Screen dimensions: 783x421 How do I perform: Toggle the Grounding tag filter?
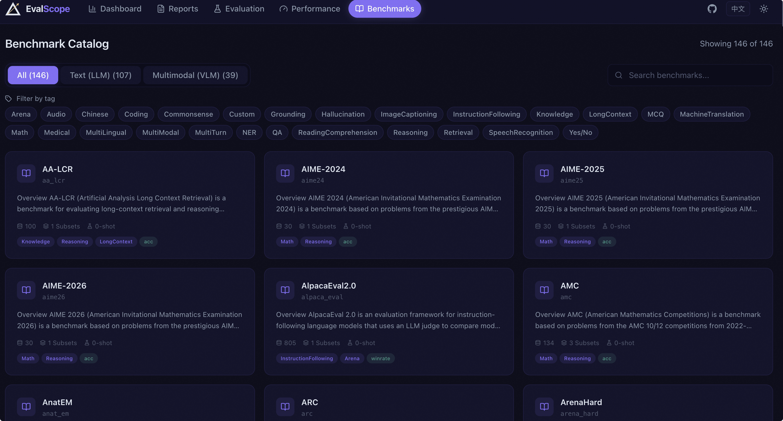[x=288, y=114]
